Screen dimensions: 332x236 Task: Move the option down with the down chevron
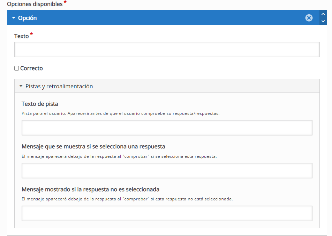(323, 21)
